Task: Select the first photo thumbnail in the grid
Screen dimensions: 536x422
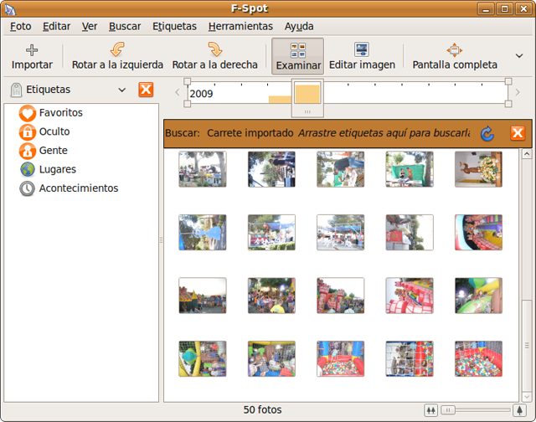Action: click(203, 169)
